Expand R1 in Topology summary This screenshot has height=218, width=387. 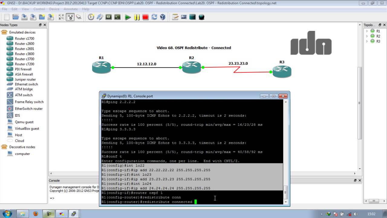(x=367, y=31)
